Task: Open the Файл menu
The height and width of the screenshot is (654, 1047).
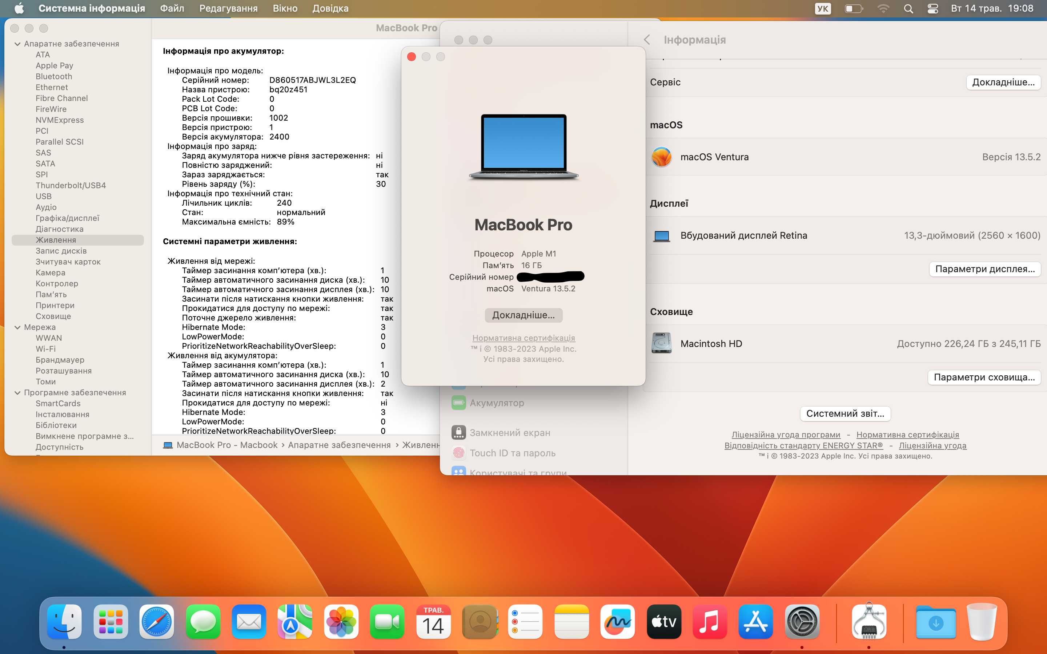Action: click(x=172, y=8)
